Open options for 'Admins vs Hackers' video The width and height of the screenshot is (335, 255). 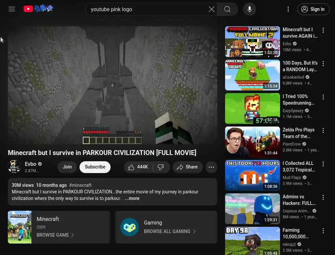click(x=323, y=197)
